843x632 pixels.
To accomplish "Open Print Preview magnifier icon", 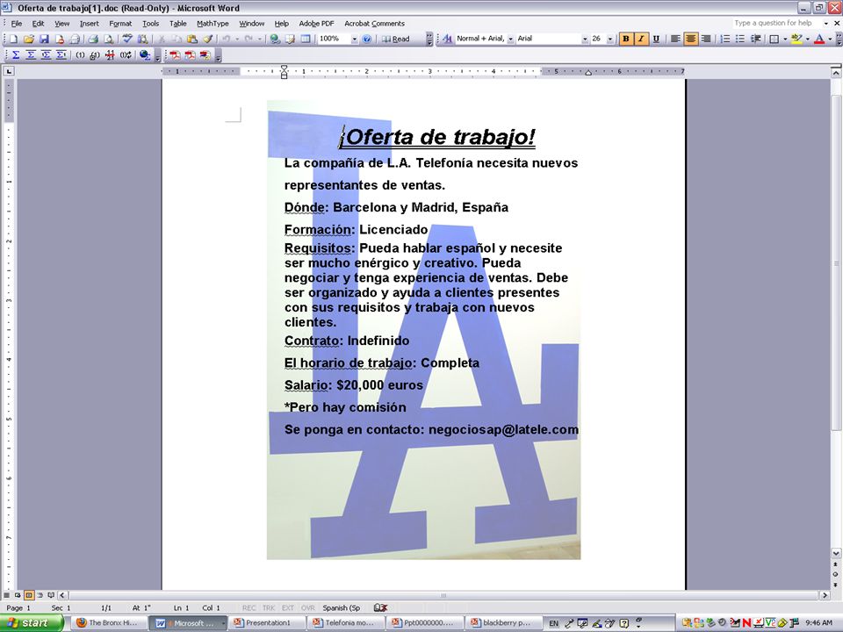I will click(x=109, y=39).
